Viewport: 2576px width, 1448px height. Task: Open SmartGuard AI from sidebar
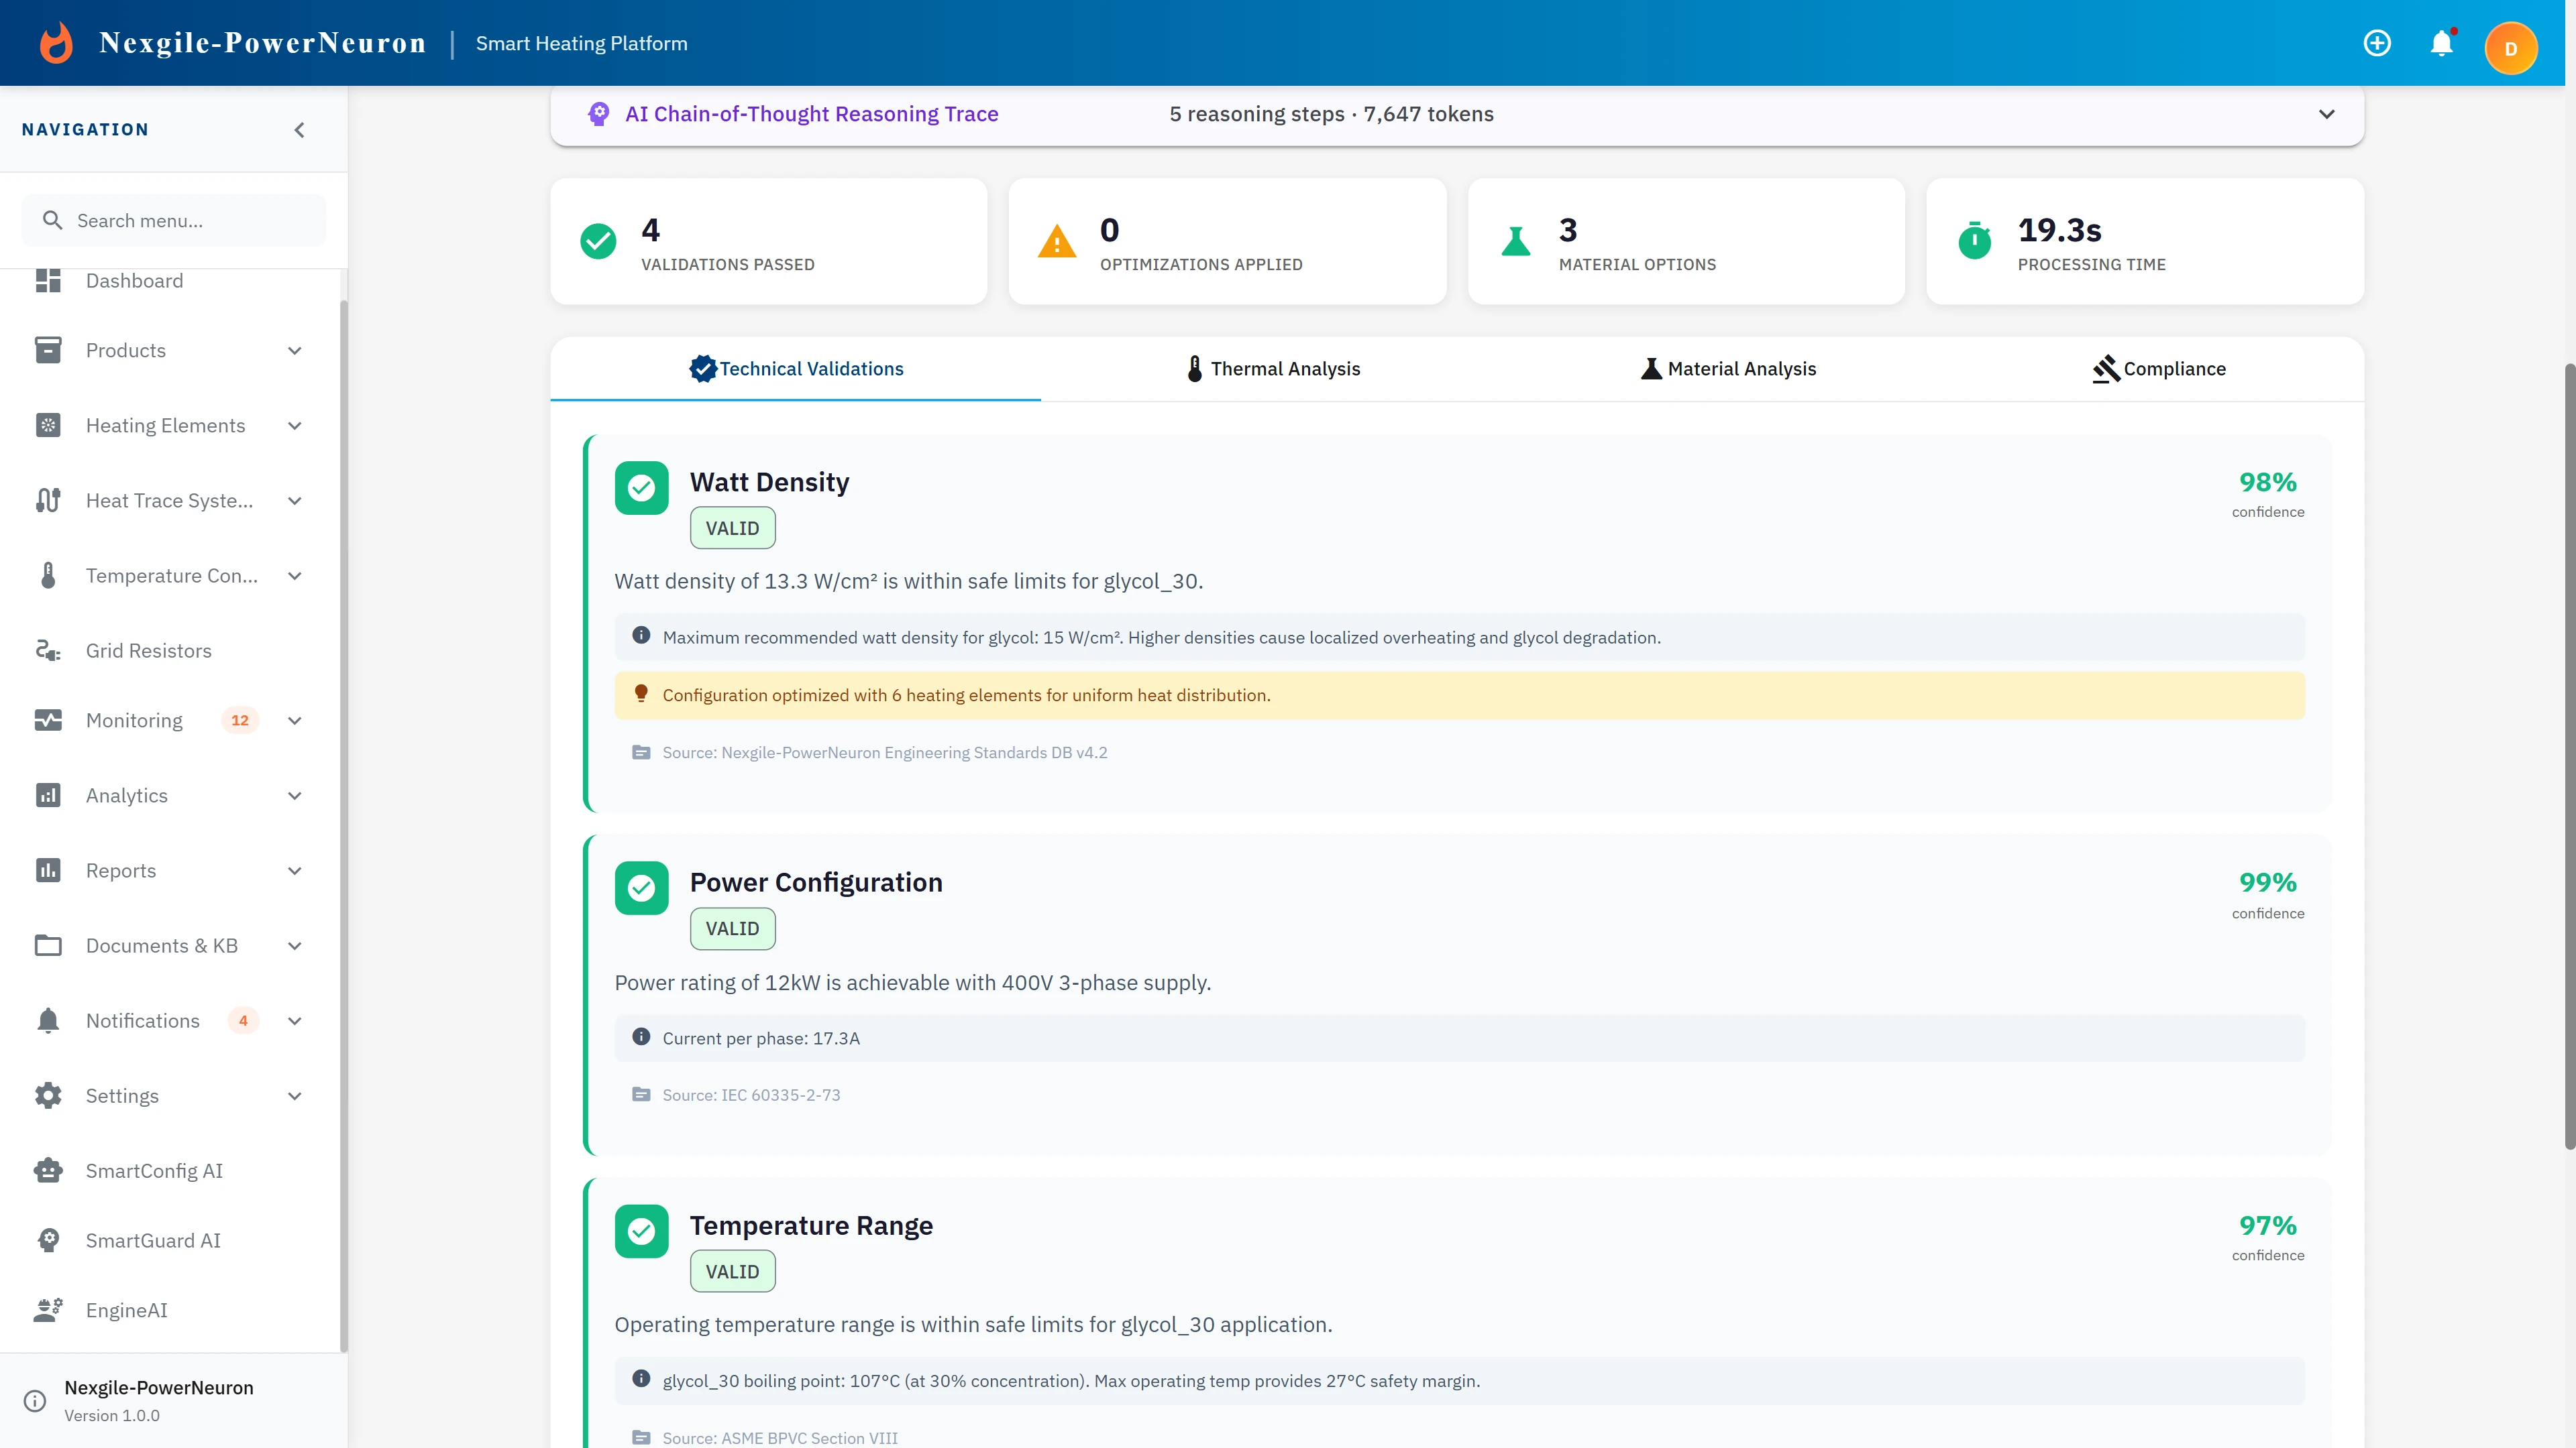click(x=152, y=1240)
